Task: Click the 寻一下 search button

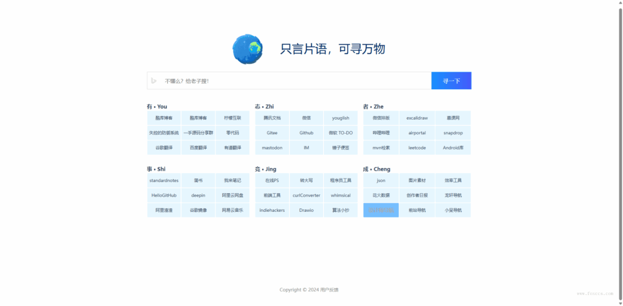Action: pyautogui.click(x=451, y=81)
